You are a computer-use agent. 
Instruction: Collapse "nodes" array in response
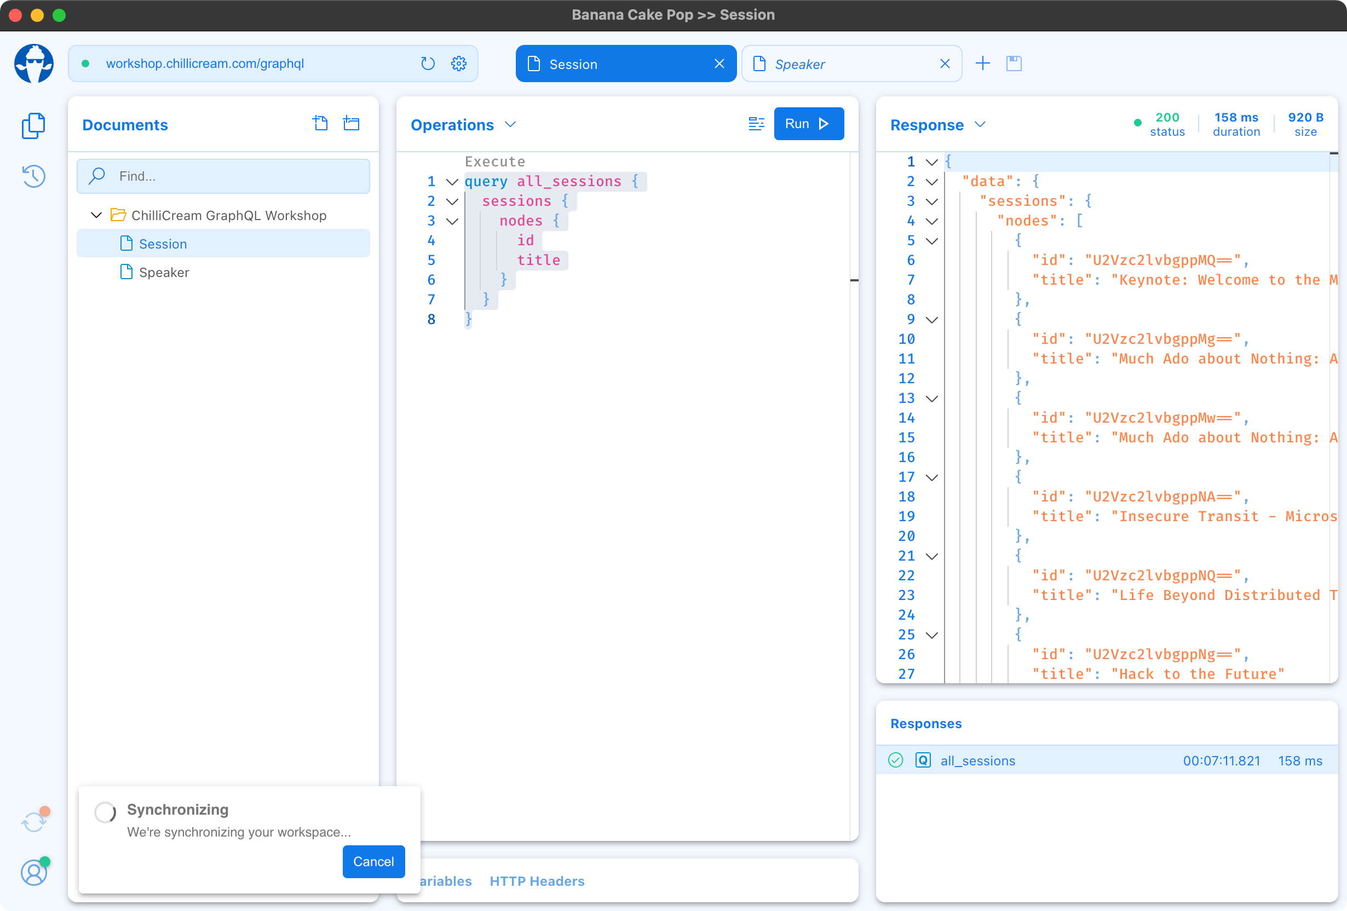(x=931, y=221)
